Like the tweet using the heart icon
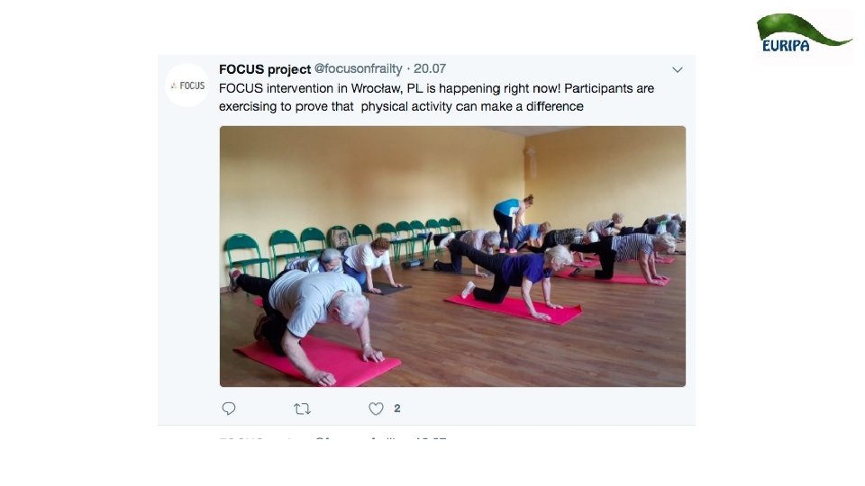This screenshot has width=865, height=486. [x=376, y=409]
